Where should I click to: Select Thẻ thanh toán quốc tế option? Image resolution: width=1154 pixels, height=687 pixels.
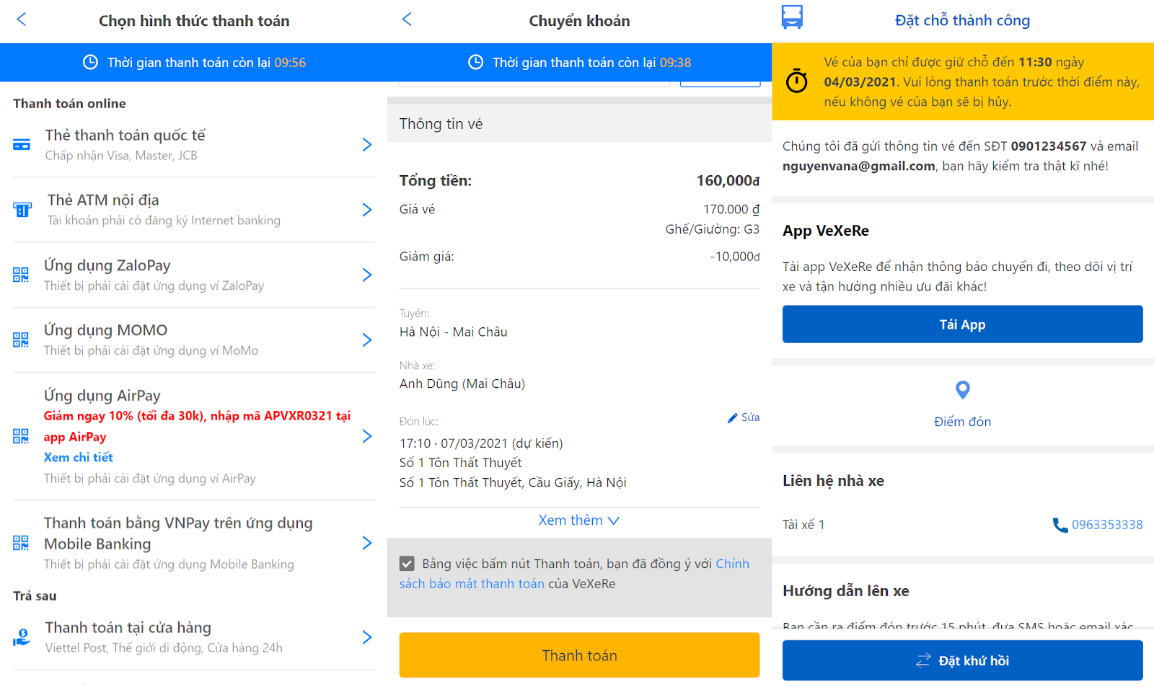[x=194, y=145]
